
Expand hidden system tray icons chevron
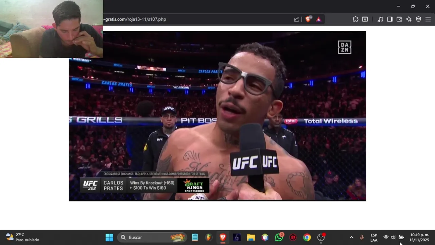click(351, 238)
